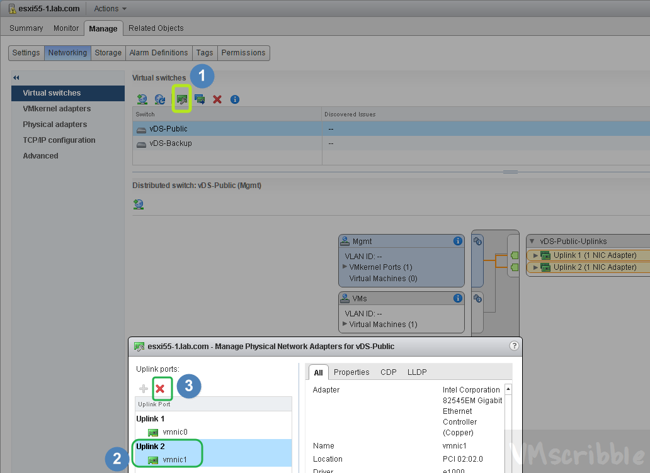Expand VMkernel Ports (1) under Mgmt
This screenshot has height=473, width=650.
point(345,267)
